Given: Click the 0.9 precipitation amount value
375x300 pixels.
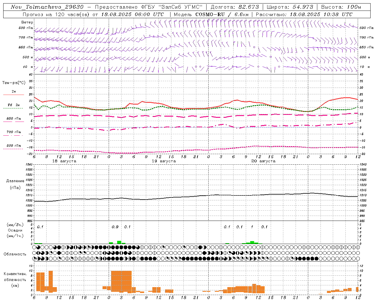Looking at the screenshot, I should [x=115, y=227].
